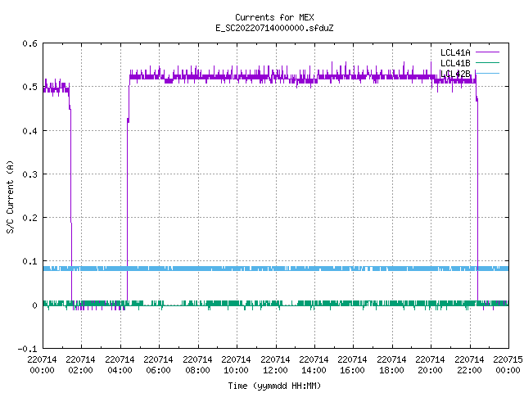Viewport: 524px width, 393px height.
Task: Click the LCL41B legend label
Action: pos(455,63)
